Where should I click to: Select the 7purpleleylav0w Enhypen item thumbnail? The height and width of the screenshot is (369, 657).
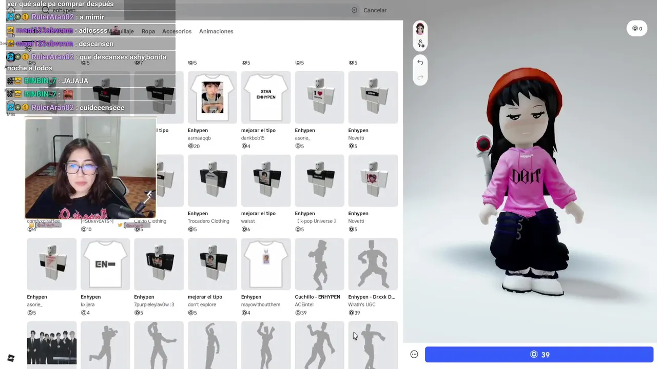159,264
